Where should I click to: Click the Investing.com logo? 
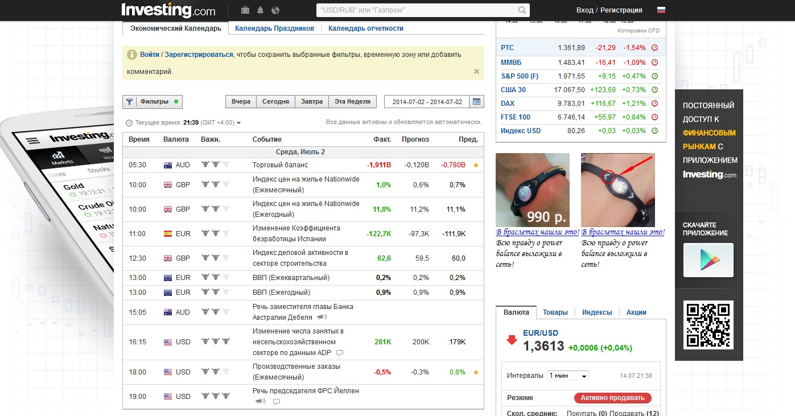tap(168, 10)
